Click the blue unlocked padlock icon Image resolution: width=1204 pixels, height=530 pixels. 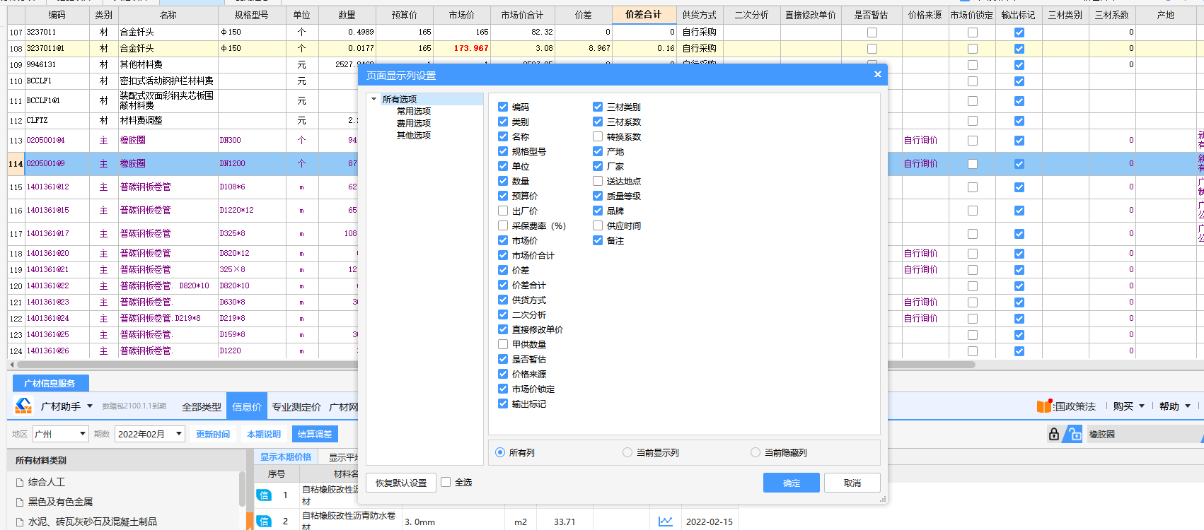1075,434
